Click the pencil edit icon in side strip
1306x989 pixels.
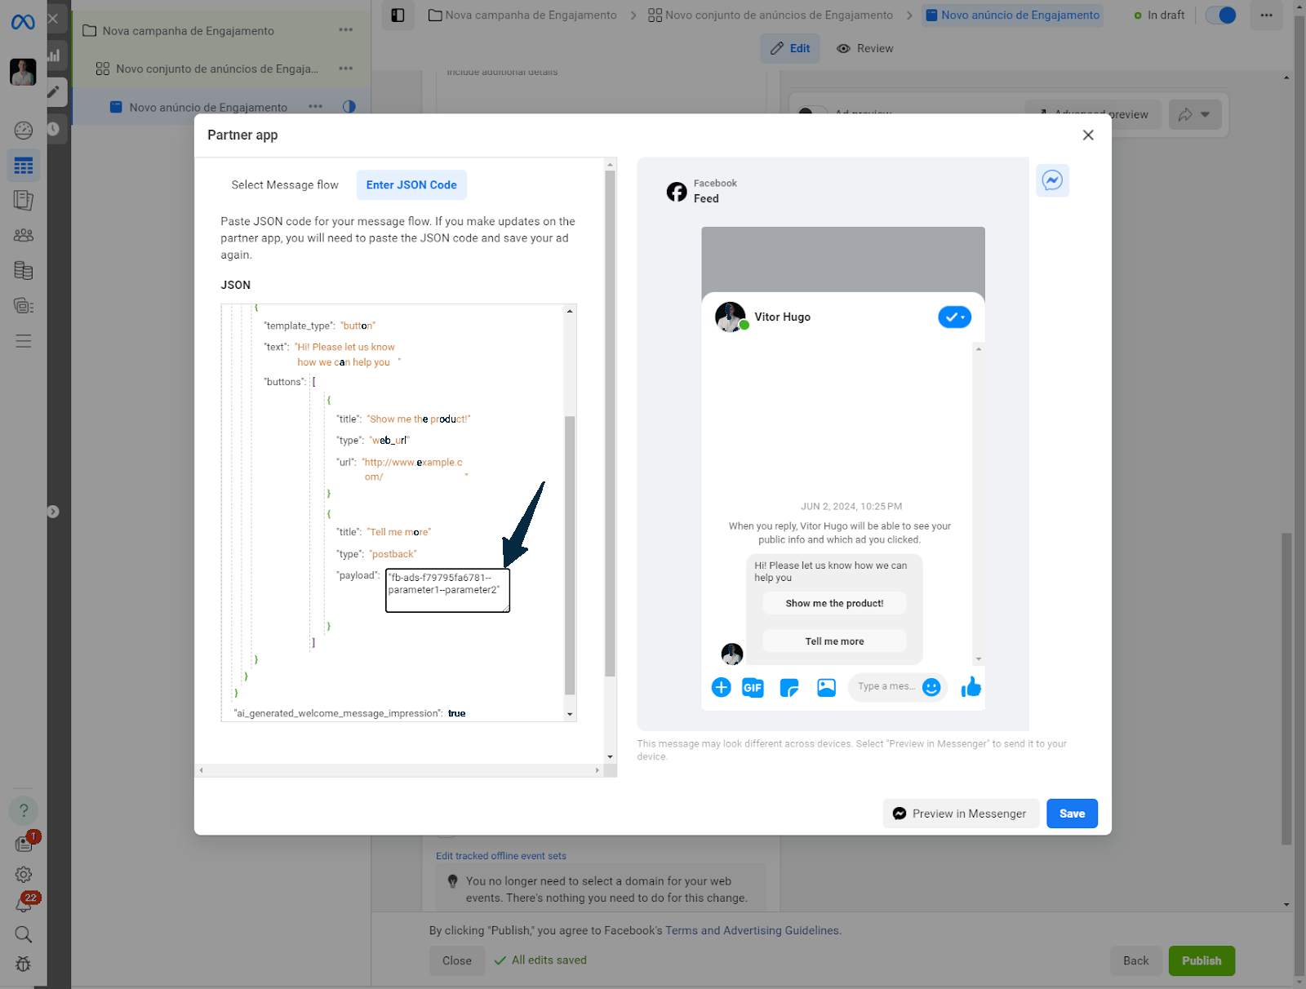53,91
